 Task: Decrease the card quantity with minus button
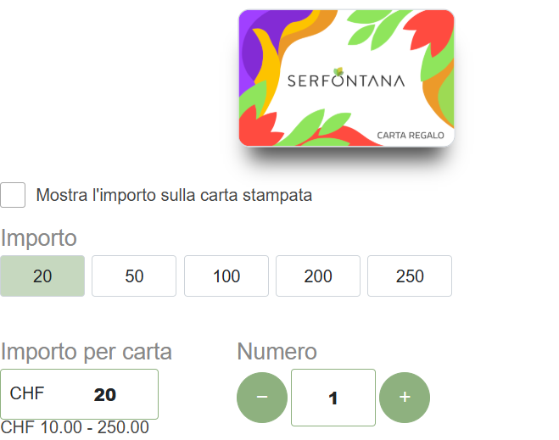[262, 397]
